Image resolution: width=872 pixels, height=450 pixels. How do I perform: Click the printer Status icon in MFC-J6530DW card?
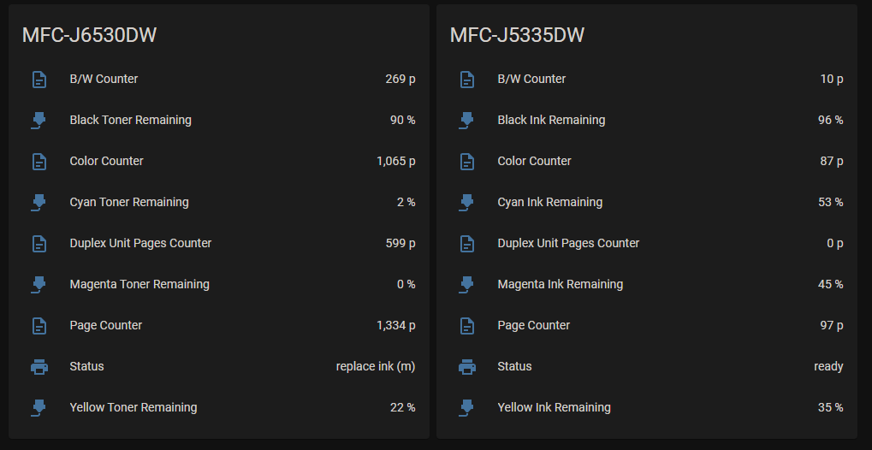pos(39,366)
